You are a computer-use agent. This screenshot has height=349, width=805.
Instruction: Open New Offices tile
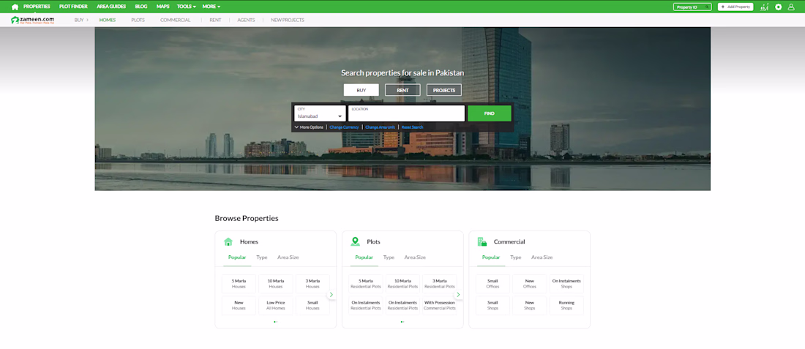pos(529,284)
